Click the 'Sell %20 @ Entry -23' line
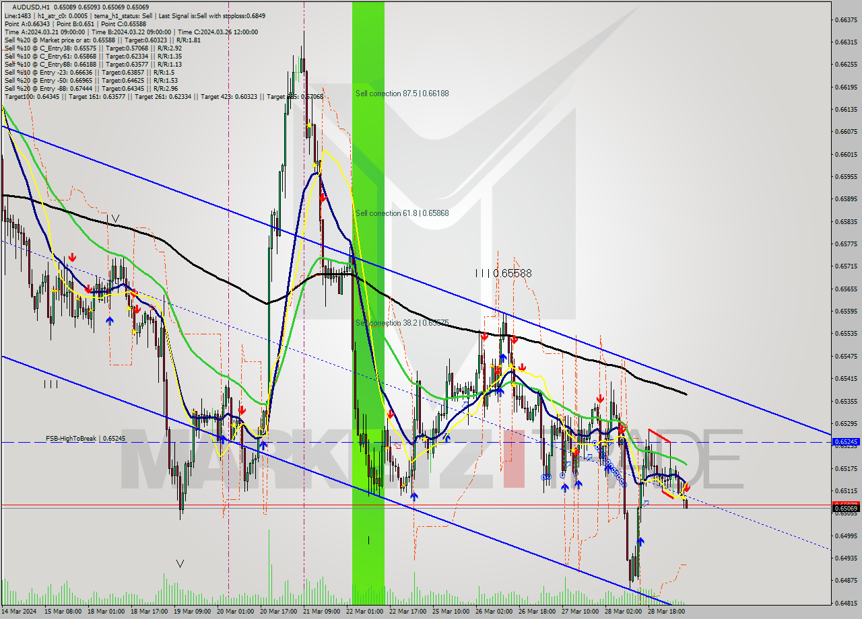Image resolution: width=862 pixels, height=619 pixels. tap(90, 72)
